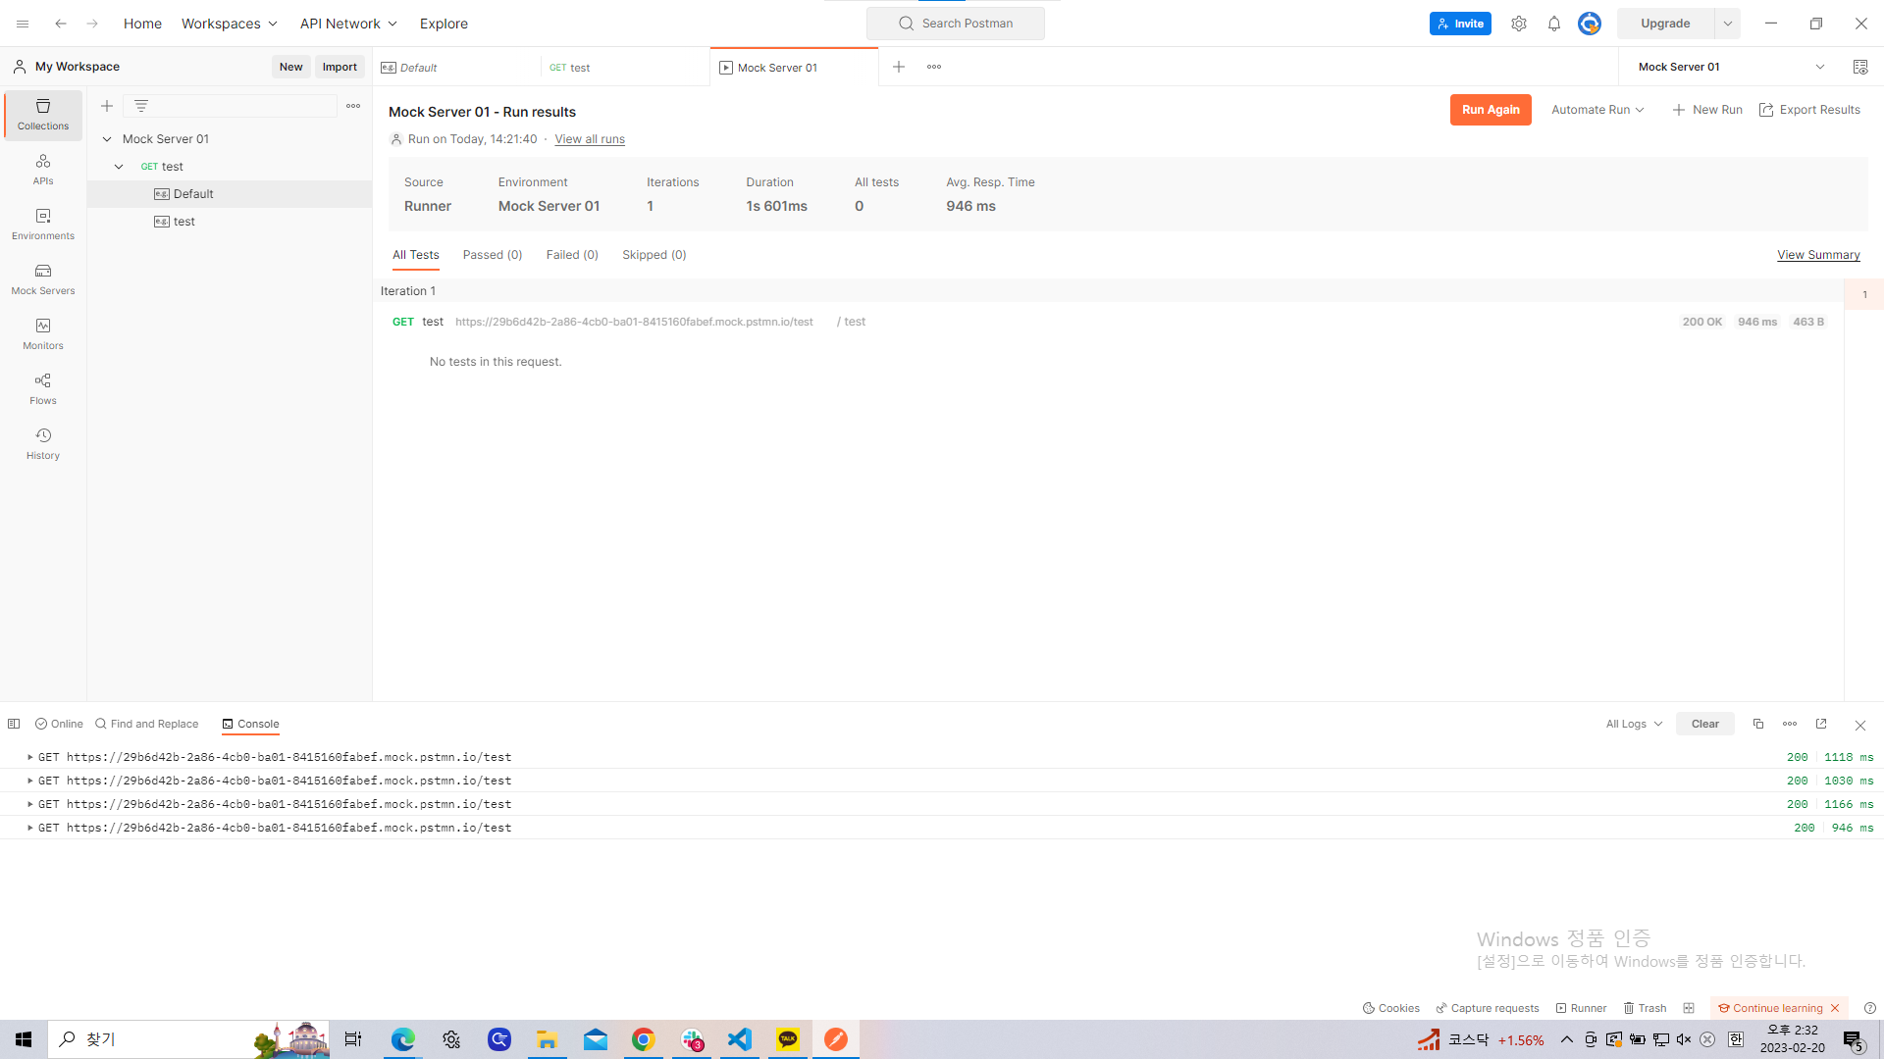Viewport: 1884px width, 1059px height.
Task: Open the View all runs link
Action: tap(589, 139)
